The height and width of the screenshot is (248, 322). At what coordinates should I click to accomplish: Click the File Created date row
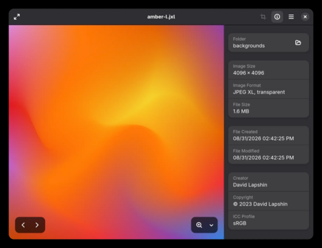pos(269,136)
